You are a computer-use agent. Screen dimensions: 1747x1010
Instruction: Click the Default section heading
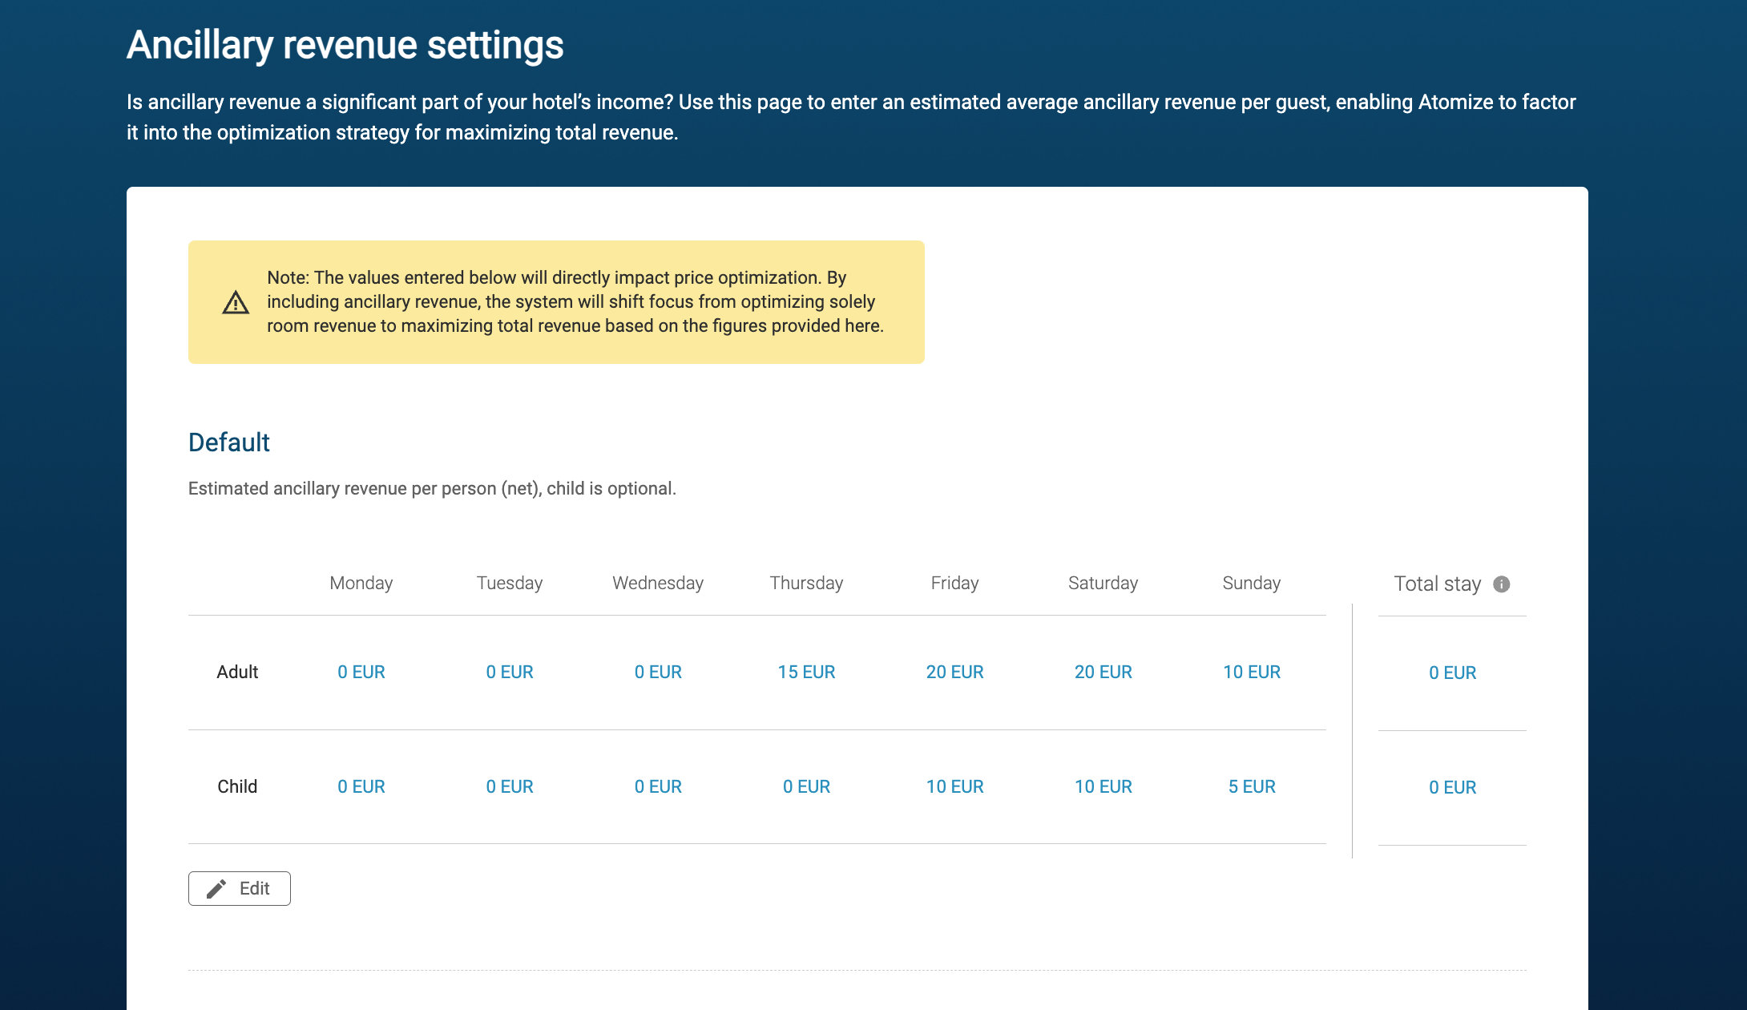click(x=229, y=442)
